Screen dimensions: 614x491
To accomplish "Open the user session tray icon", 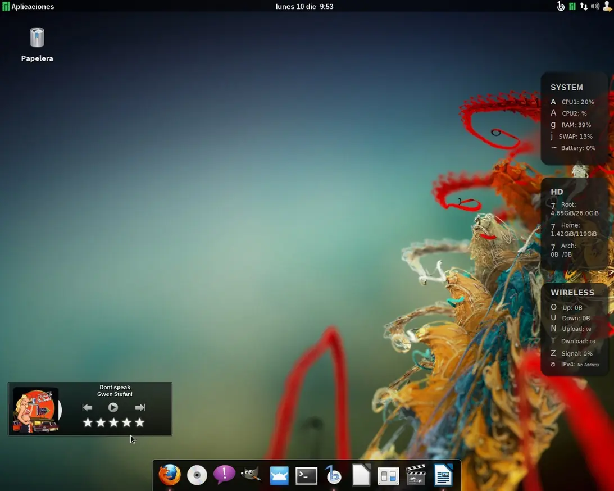I will click(607, 6).
